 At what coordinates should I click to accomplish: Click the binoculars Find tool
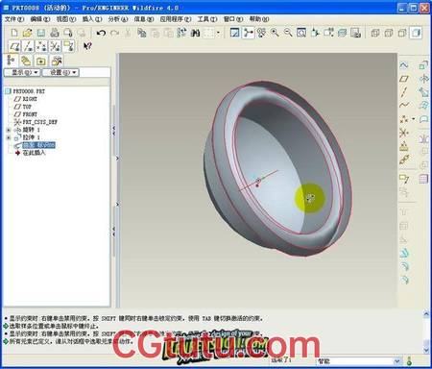[195, 33]
